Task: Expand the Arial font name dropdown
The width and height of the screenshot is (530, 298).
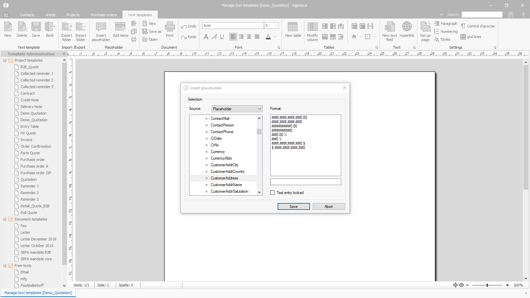Action: point(261,25)
